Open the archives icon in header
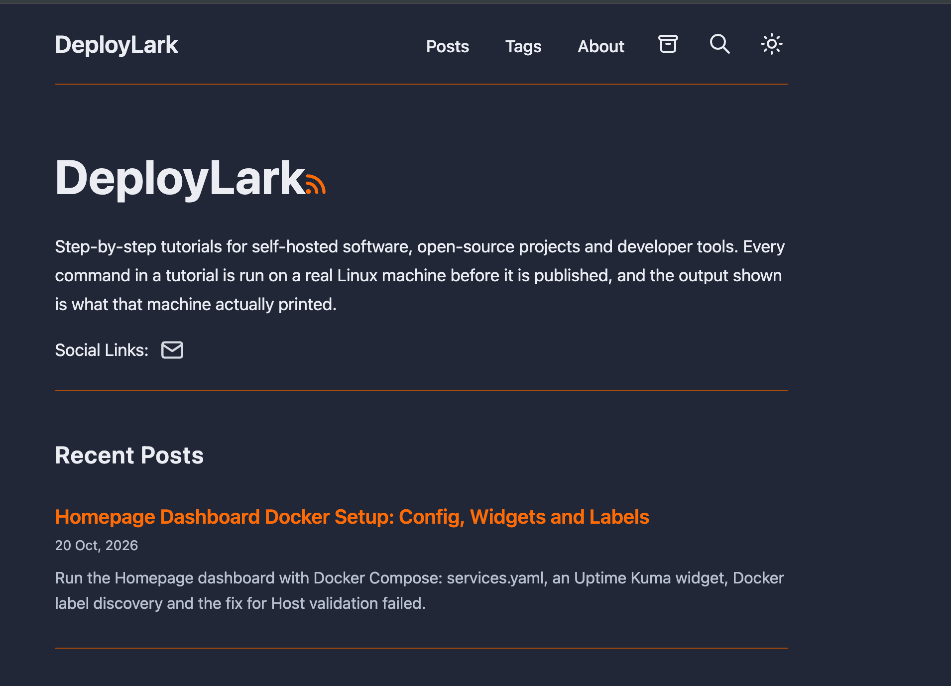Screen dimensions: 951x686 click(668, 44)
